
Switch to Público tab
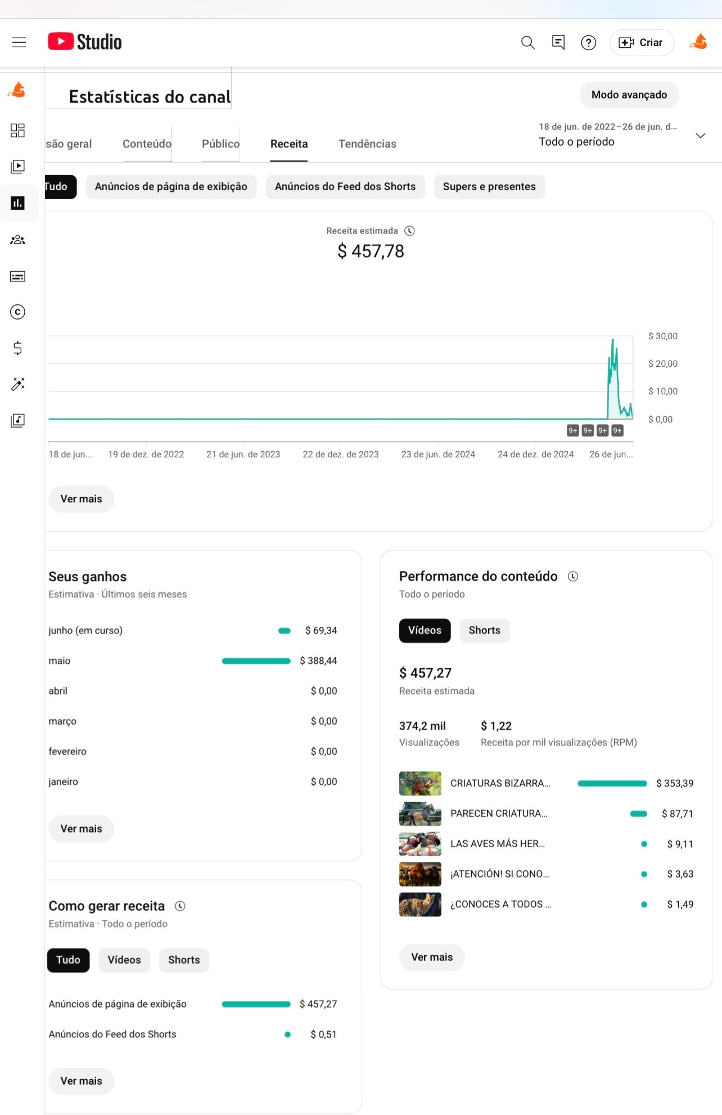coord(220,144)
